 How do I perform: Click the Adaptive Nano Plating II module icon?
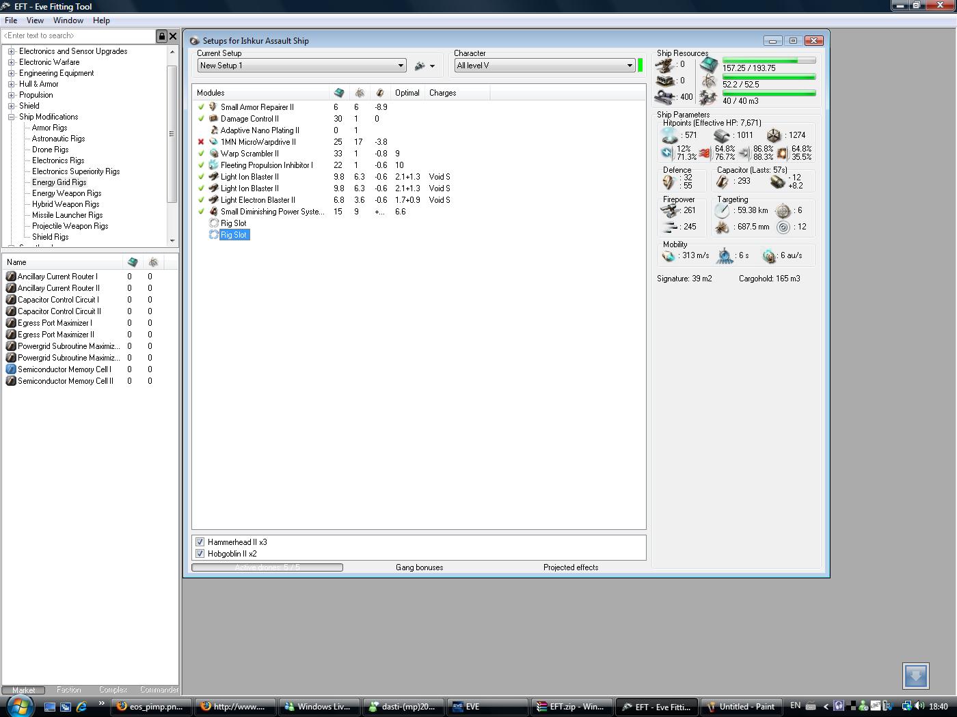point(213,130)
